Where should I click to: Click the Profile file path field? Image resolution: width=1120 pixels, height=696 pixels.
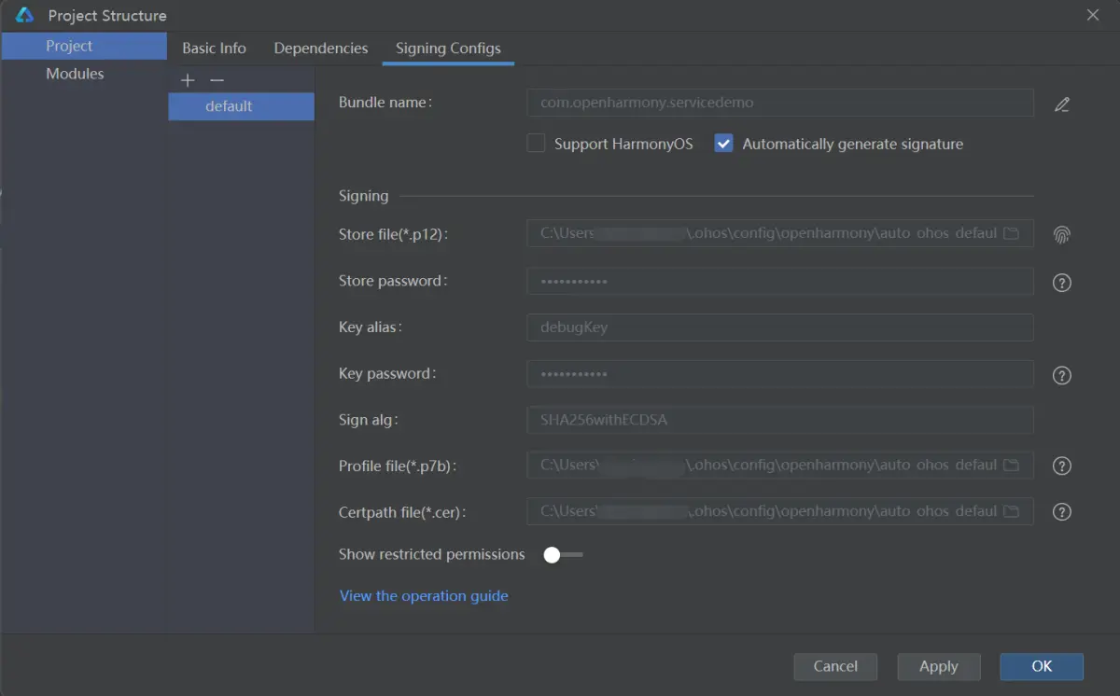780,465
